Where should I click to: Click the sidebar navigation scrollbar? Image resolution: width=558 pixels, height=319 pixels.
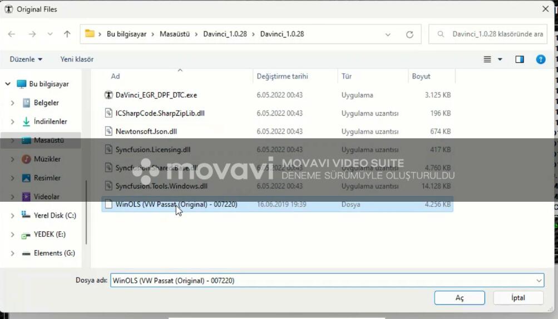(86, 212)
